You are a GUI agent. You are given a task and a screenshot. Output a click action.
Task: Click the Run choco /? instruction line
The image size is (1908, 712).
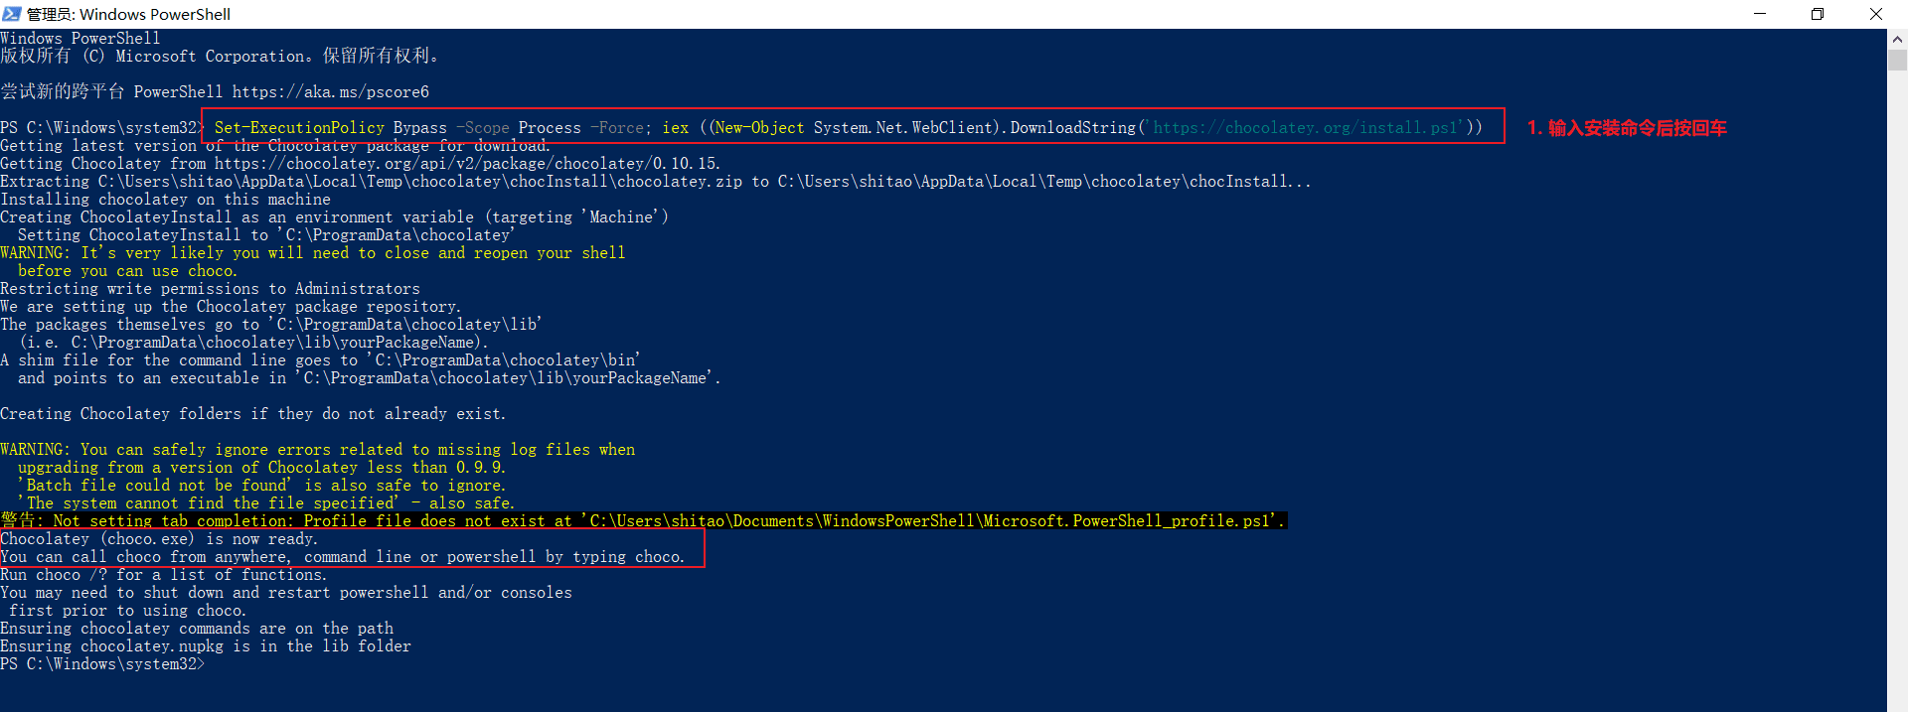click(164, 574)
